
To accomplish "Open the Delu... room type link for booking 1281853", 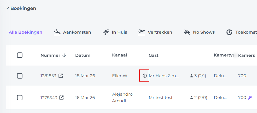I will (220, 76).
